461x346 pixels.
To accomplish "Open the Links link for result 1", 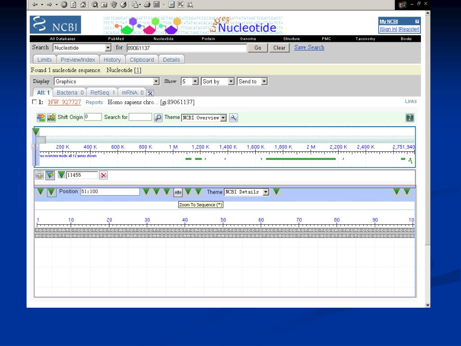I will tap(411, 101).
